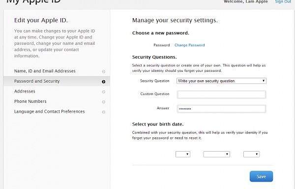Click the 'Security Questions.' heading
This screenshot has width=295, height=189.
coord(154,57)
